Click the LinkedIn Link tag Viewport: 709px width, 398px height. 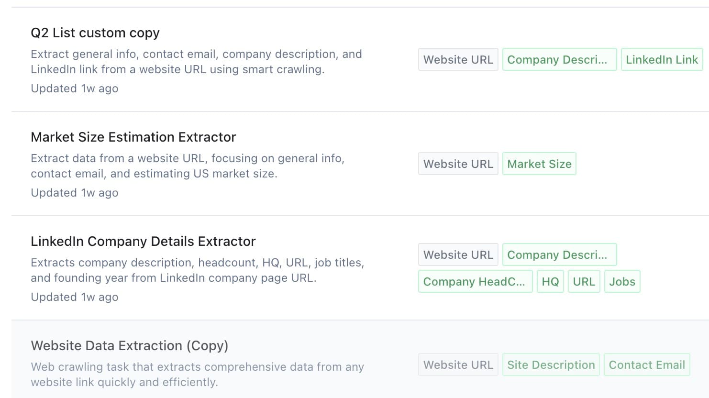coord(662,59)
